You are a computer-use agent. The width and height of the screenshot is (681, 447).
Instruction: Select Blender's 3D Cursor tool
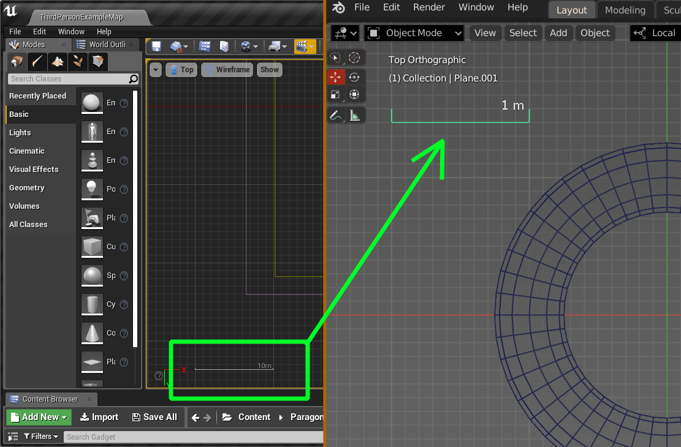click(x=354, y=58)
